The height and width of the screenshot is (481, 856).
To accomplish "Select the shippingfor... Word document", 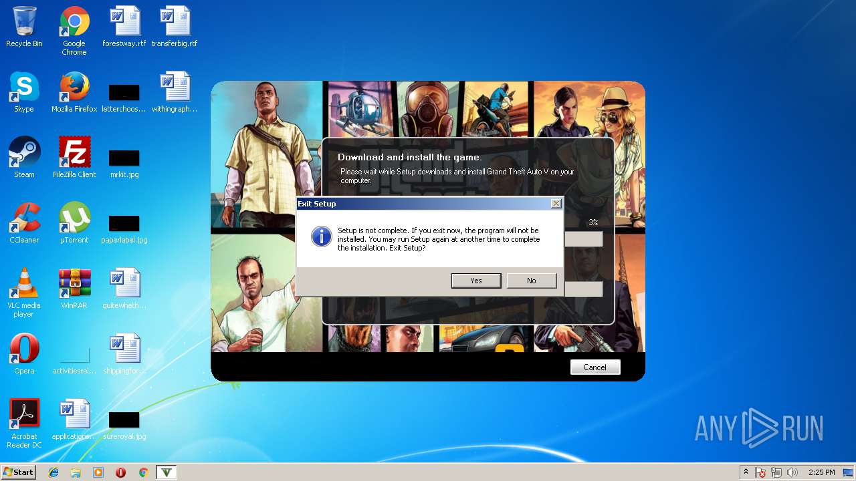I will pyautogui.click(x=124, y=354).
